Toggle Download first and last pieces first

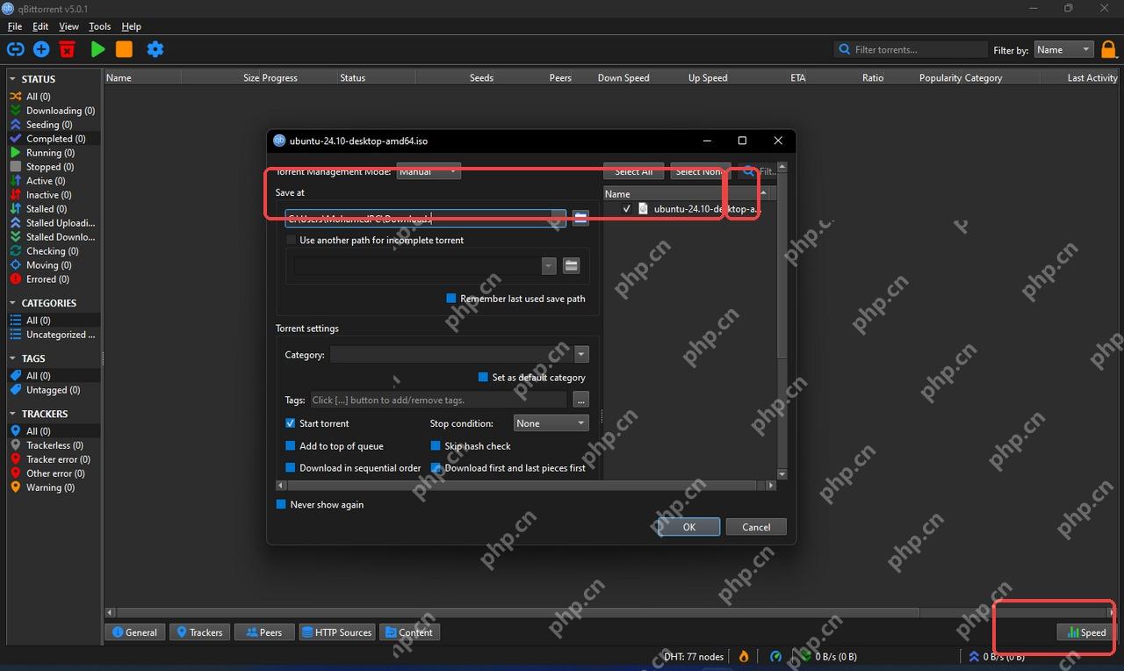(x=436, y=468)
